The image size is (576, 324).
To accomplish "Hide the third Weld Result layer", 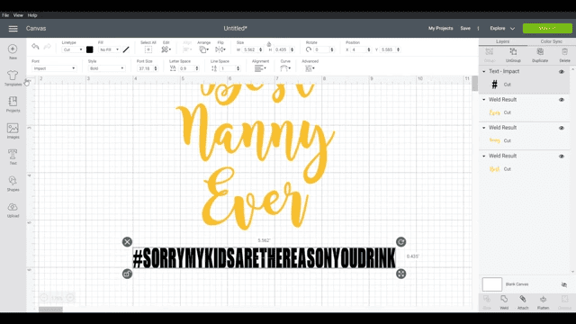I will (562, 156).
